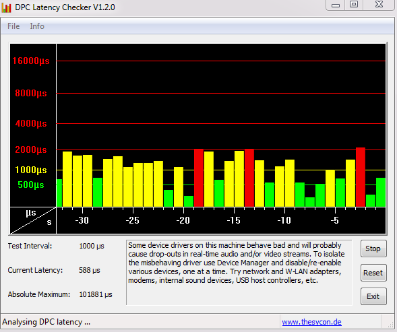
Task: Click the -5 second axis marker
Action: point(335,220)
